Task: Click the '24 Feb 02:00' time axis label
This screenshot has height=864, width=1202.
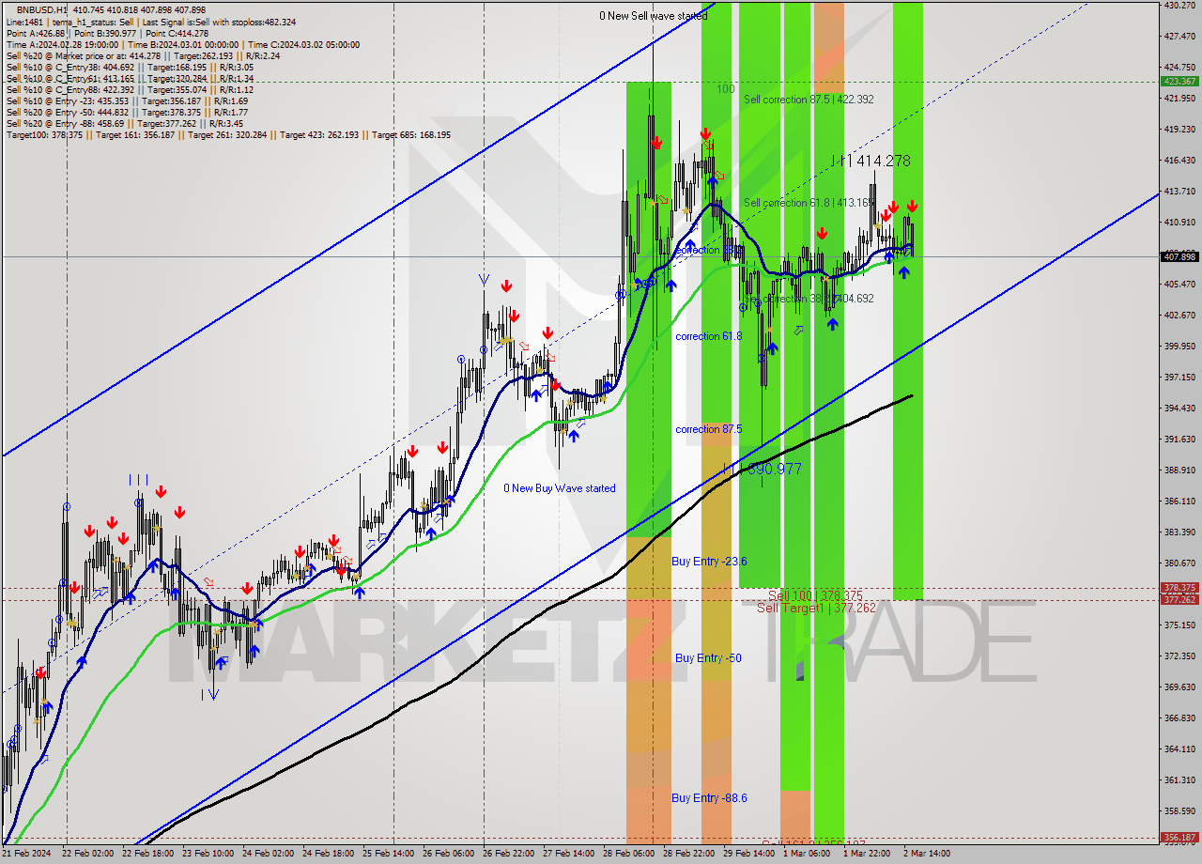Action: tap(267, 854)
